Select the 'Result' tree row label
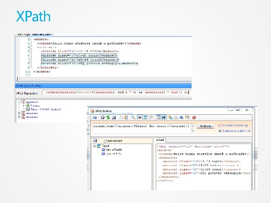The image size is (271, 203). [105, 146]
